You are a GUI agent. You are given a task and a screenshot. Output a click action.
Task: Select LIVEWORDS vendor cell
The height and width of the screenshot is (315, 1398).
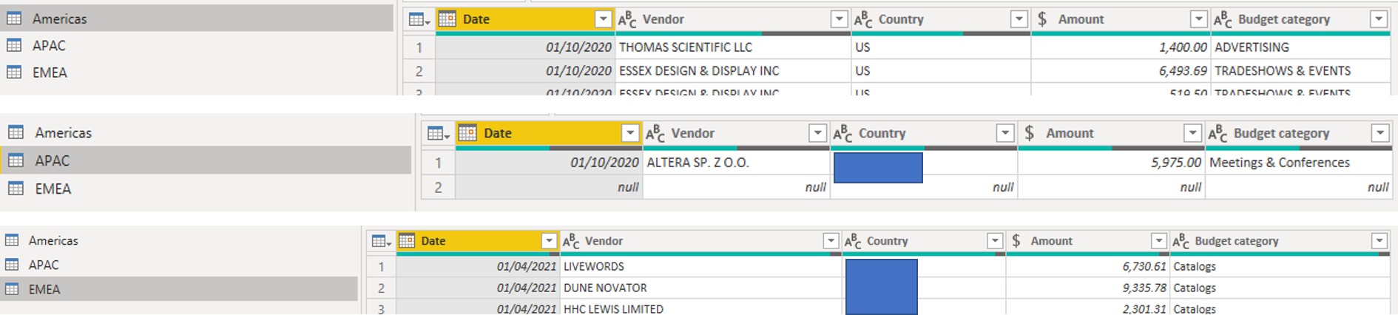click(701, 266)
